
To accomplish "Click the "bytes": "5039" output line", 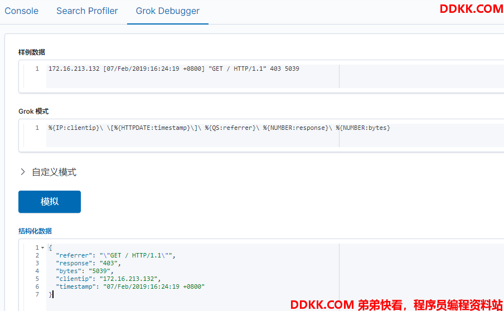I will pos(85,271).
